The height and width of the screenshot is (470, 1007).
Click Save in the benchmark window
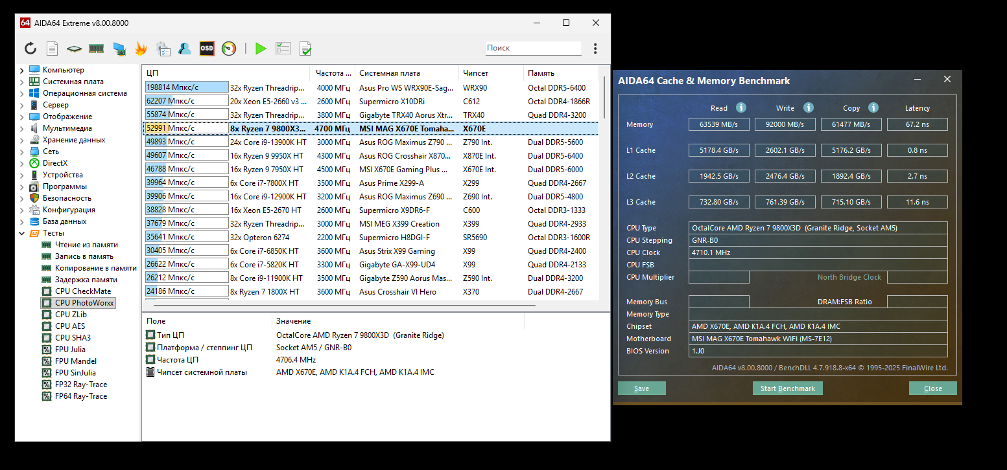[641, 388]
